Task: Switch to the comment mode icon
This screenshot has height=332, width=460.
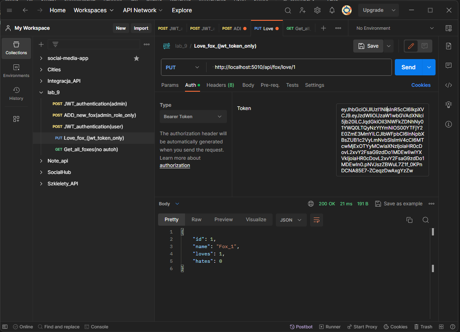Action: pyautogui.click(x=425, y=46)
